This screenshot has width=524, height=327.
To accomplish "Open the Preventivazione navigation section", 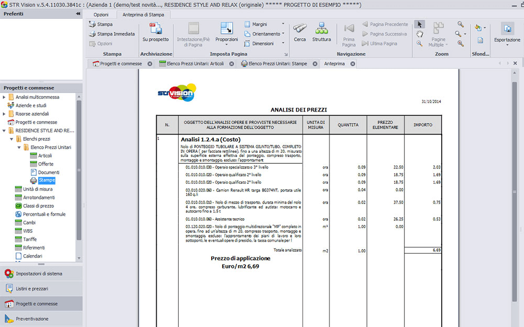I will click(x=32, y=319).
